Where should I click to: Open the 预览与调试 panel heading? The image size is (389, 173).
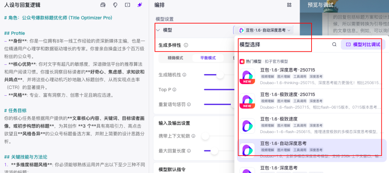[320, 5]
